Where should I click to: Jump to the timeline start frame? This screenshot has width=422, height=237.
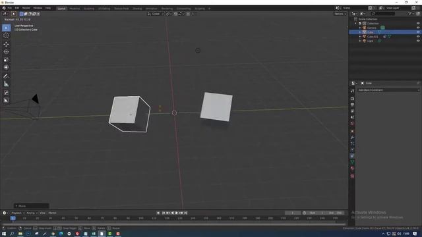[163, 213]
